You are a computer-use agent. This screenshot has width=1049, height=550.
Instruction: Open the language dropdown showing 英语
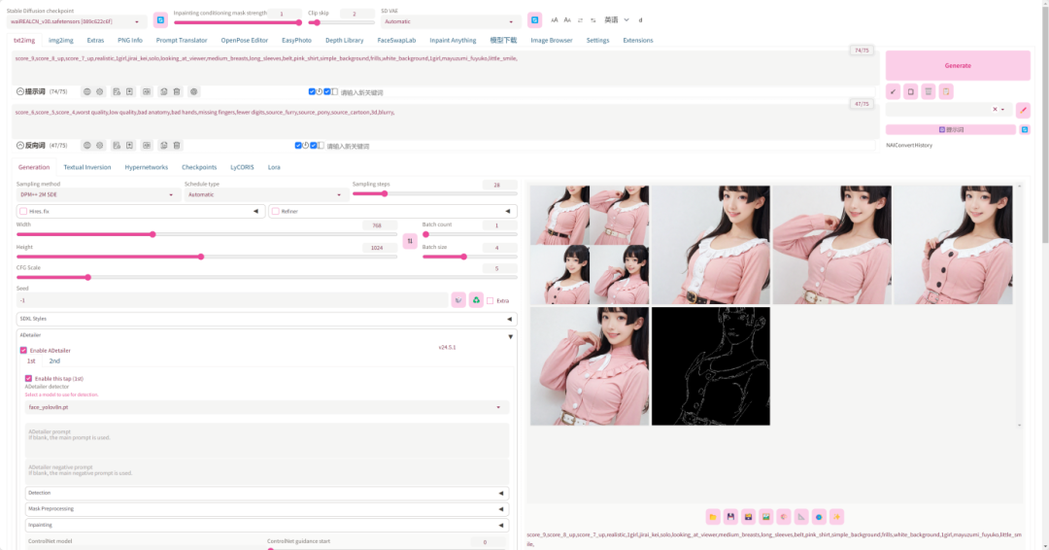(617, 20)
